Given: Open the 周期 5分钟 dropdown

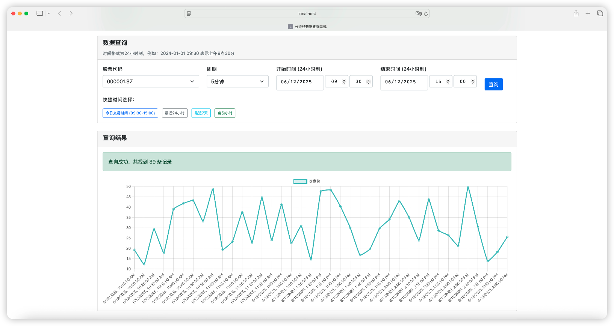Looking at the screenshot, I should (237, 81).
